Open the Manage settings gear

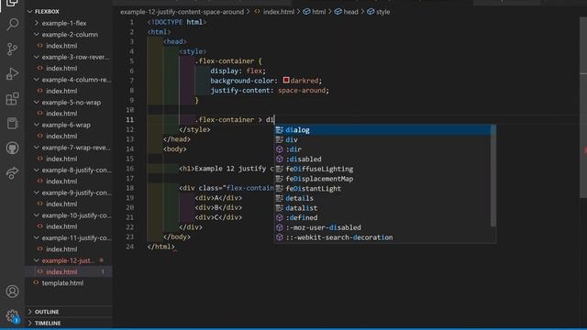pos(12,316)
